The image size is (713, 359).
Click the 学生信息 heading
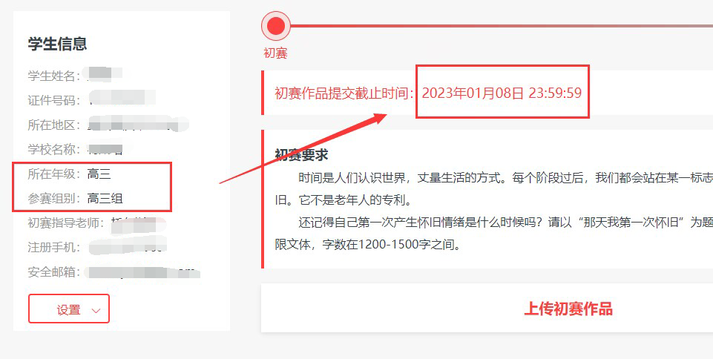(57, 44)
